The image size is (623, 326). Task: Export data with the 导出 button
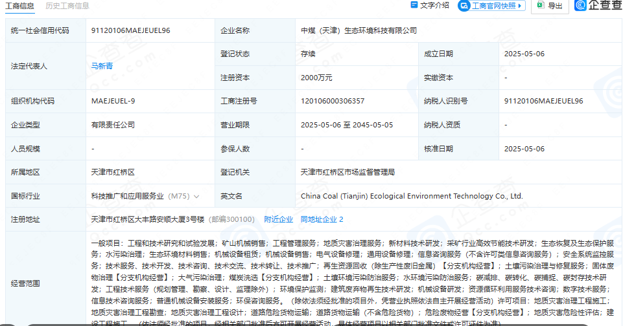point(550,6)
